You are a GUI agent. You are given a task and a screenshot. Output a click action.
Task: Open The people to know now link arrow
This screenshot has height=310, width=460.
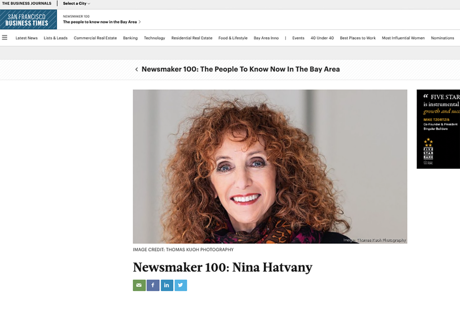140,22
